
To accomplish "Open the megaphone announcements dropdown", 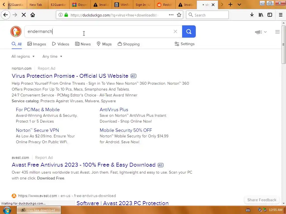I will click(261, 32).
